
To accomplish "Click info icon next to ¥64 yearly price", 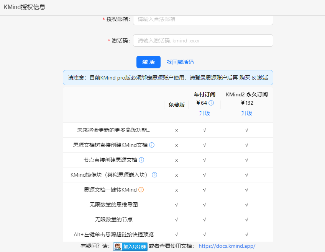I will click(x=211, y=103).
